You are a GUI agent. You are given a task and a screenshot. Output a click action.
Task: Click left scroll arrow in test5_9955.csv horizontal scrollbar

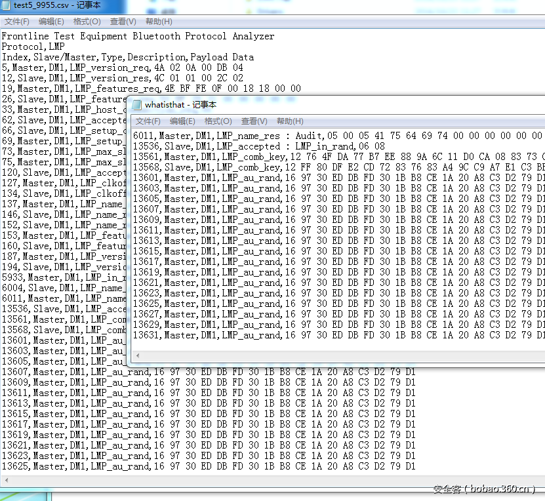pyautogui.click(x=7, y=479)
